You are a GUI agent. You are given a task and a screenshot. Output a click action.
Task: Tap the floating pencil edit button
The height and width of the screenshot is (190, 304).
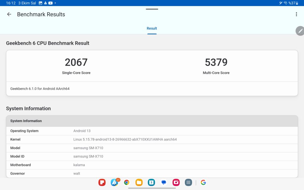[x=300, y=31]
